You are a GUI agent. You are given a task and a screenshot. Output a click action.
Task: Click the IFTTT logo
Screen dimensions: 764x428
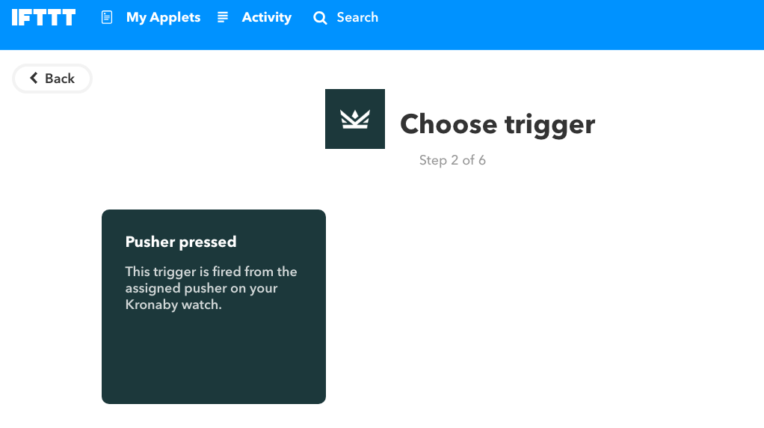click(43, 17)
